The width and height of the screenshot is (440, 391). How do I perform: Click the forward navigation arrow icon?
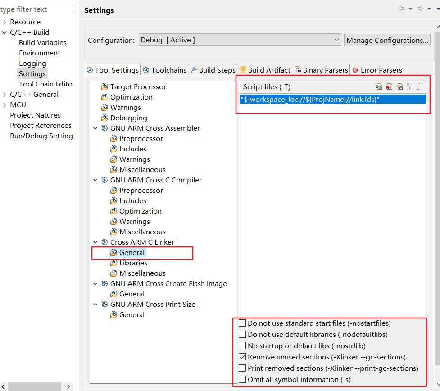click(x=420, y=9)
